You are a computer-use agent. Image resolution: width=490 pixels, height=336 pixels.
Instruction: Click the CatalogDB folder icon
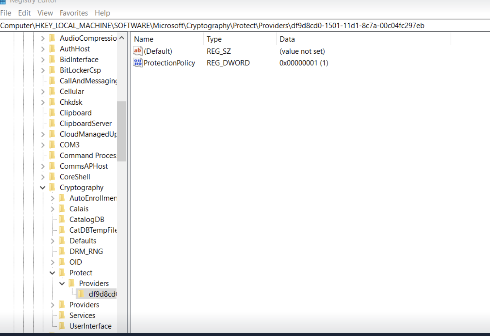(x=62, y=219)
